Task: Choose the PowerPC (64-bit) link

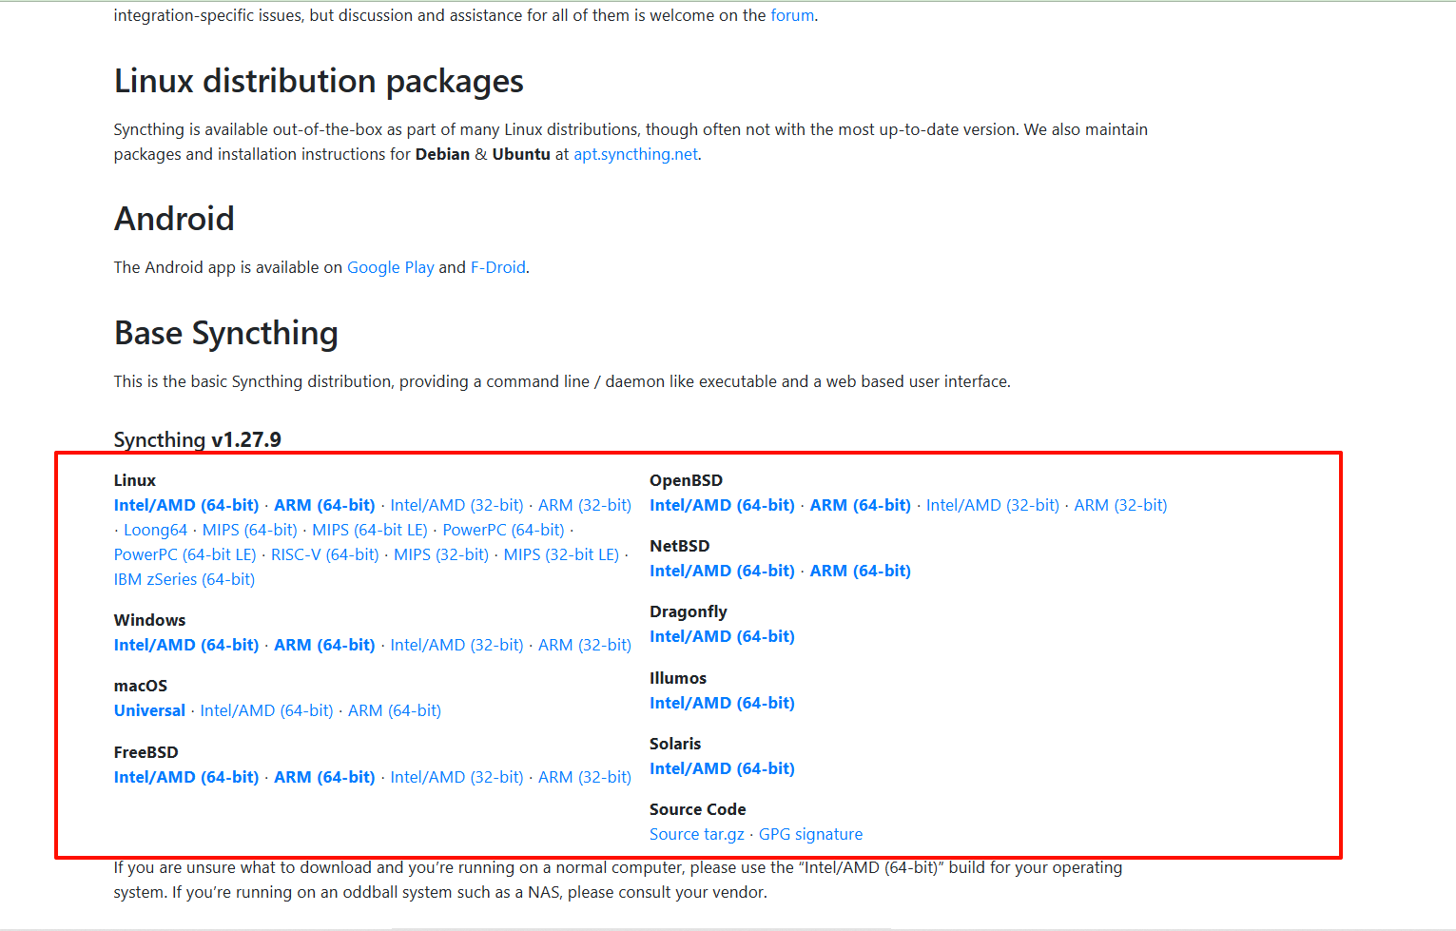Action: [503, 530]
